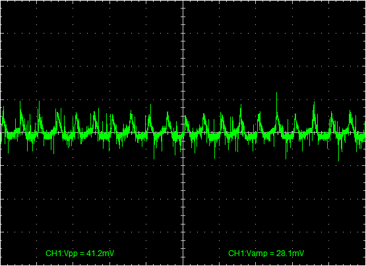The image size is (366, 266).
Task: Select the 28.1mV value text
Action: (290, 253)
